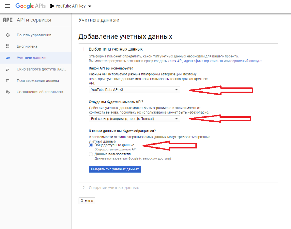Click the Подтверждение домена checkbox icon
The height and width of the screenshot is (229, 291).
(x=8, y=81)
